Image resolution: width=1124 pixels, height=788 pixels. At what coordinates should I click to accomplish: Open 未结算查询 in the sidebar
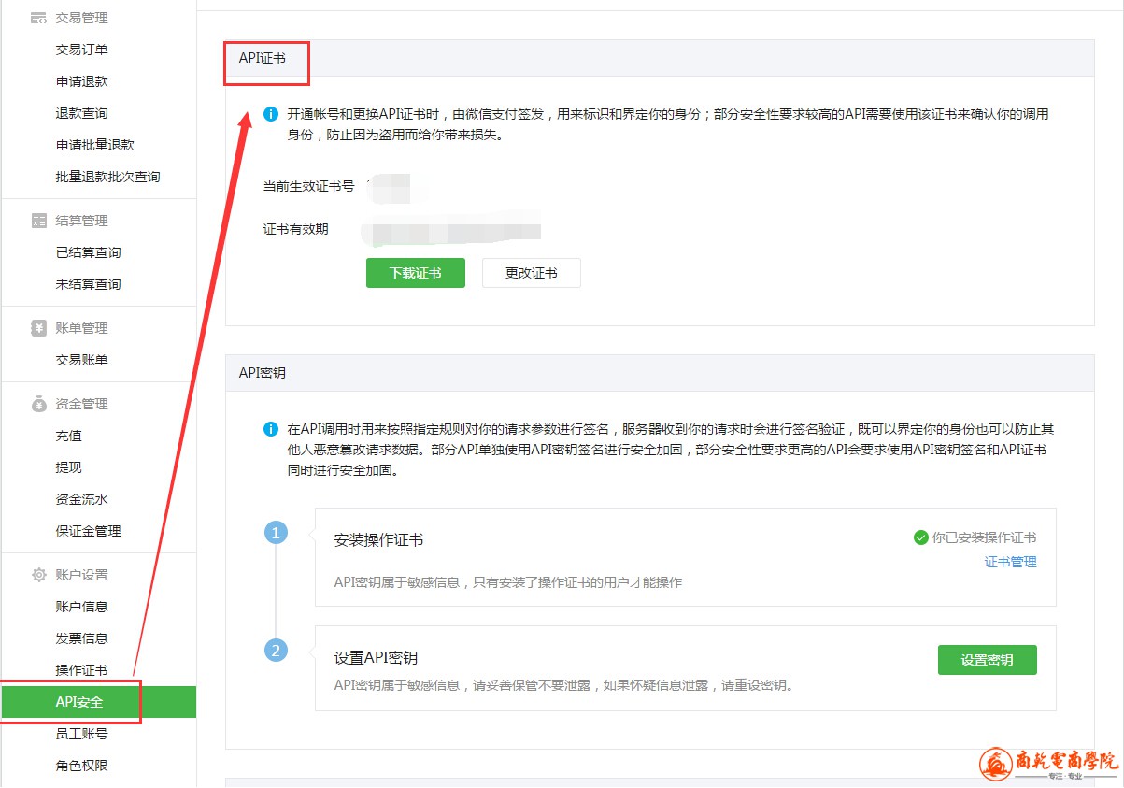point(88,284)
